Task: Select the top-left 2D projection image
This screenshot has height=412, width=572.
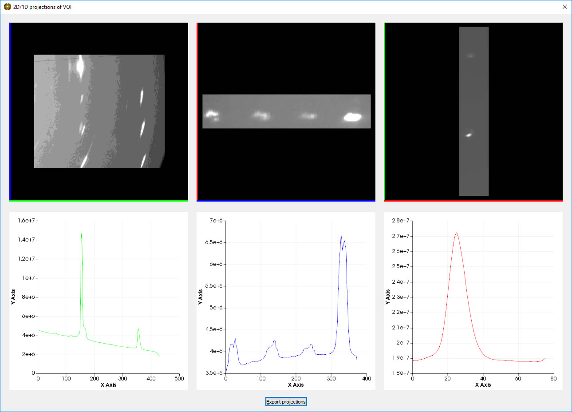Action: (99, 111)
